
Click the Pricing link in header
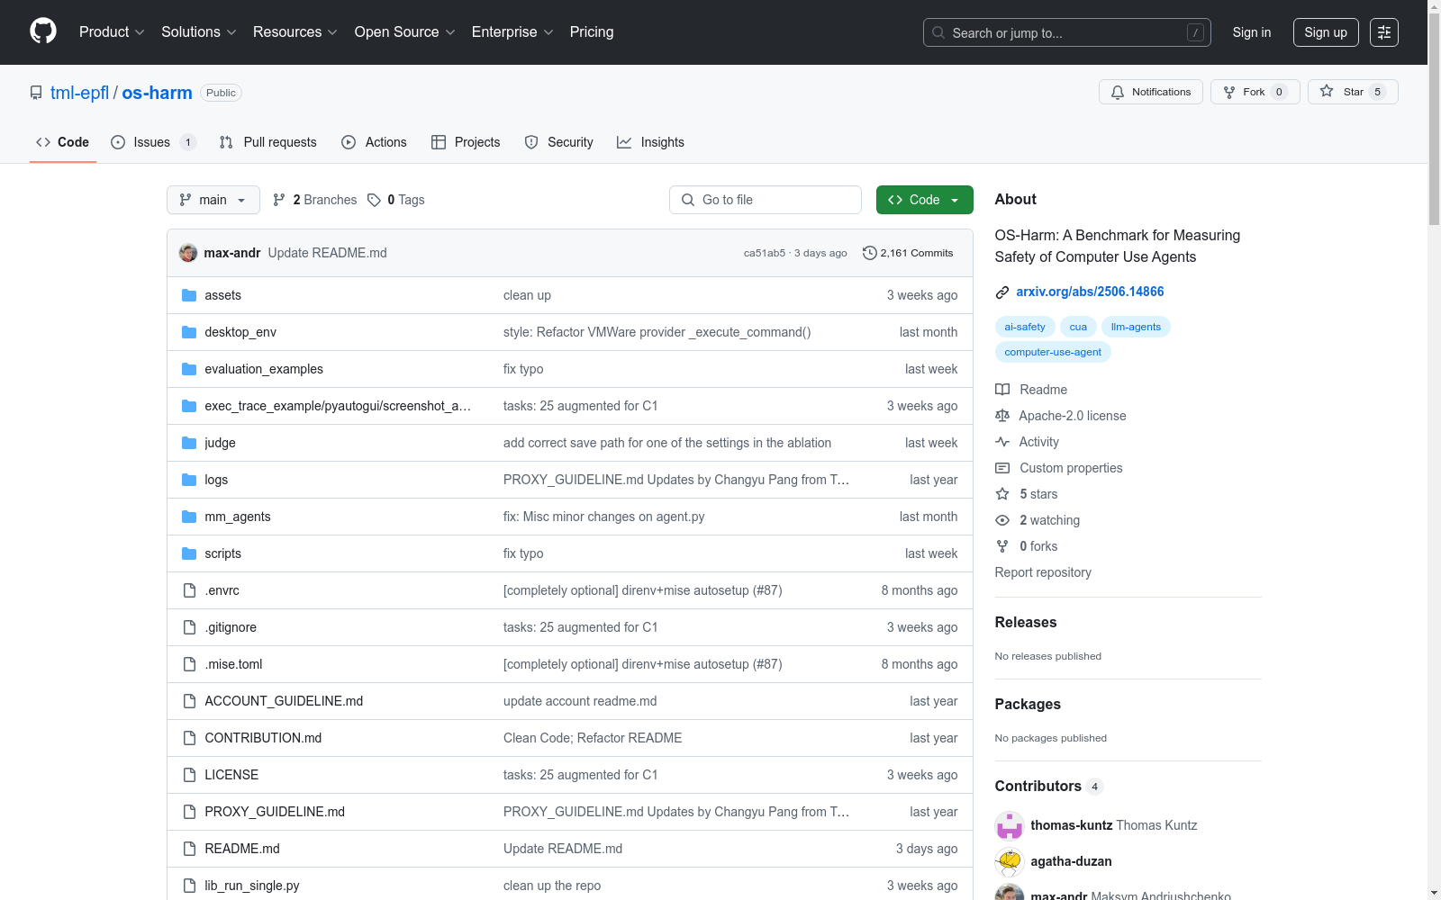(592, 32)
